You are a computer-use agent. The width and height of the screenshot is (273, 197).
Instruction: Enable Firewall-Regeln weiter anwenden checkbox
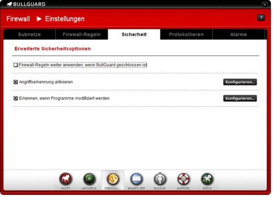click(x=15, y=65)
